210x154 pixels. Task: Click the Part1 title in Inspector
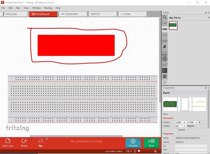(166, 93)
